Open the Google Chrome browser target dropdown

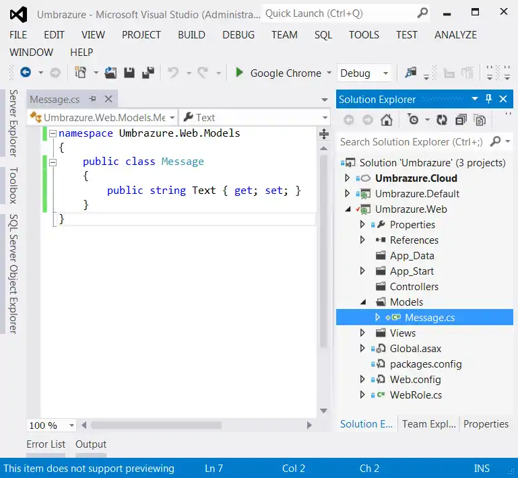coord(329,73)
